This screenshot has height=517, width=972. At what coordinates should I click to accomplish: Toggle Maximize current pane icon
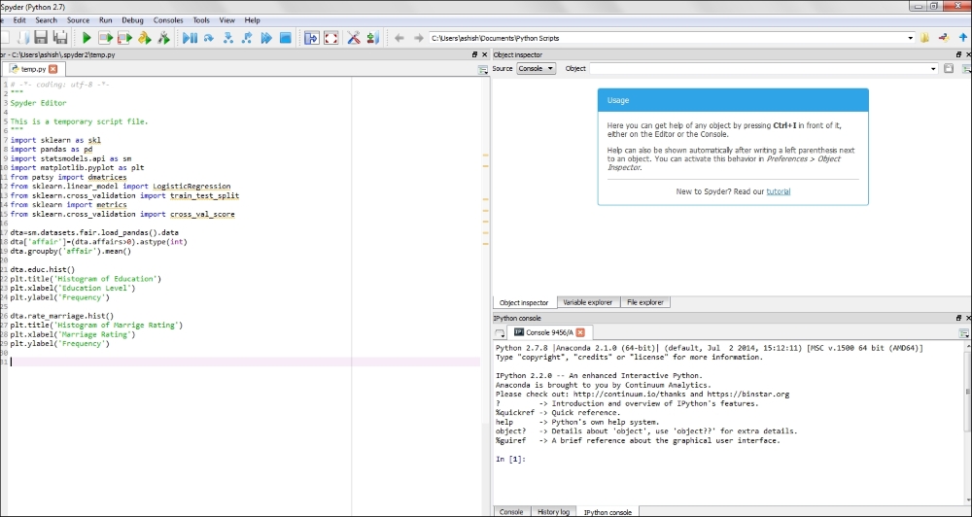(311, 38)
